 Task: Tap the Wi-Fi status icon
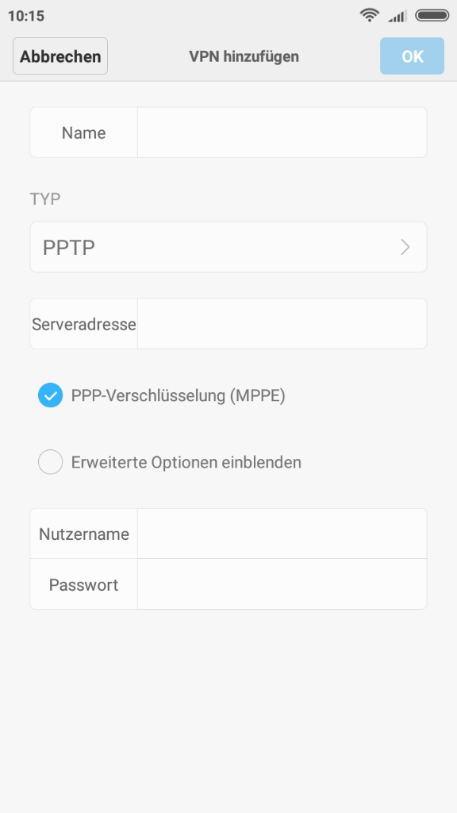[369, 16]
